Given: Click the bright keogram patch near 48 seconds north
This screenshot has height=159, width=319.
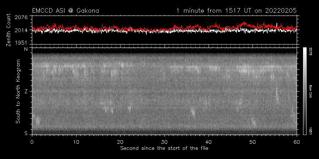Looking at the screenshot, I should coord(244,69).
